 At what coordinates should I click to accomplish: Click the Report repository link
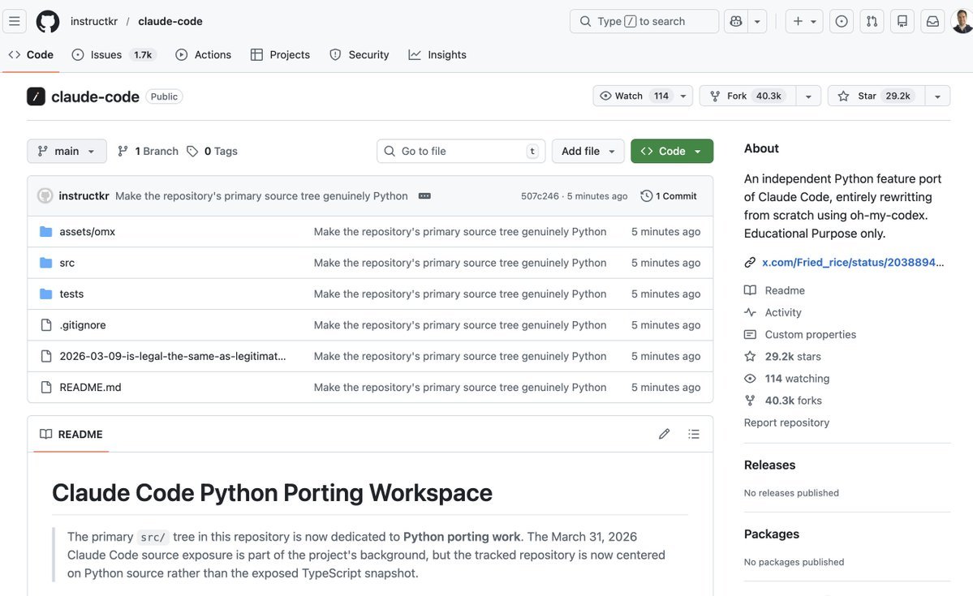tap(786, 421)
